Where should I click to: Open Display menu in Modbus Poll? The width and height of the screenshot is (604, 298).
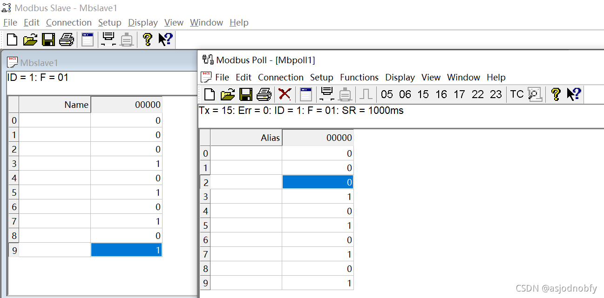[x=400, y=77]
